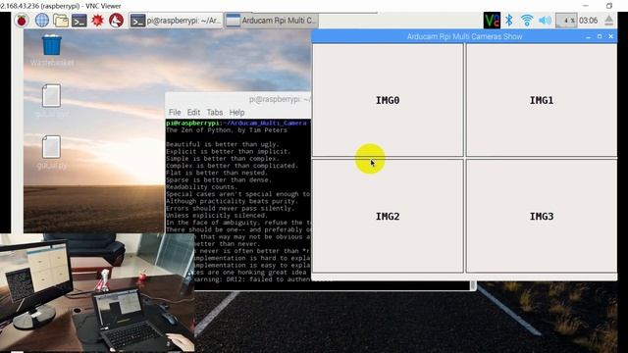Open the file manager folder icon
The width and height of the screenshot is (628, 353).
61,21
